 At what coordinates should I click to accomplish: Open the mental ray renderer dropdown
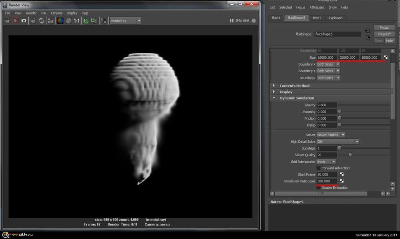click(125, 21)
